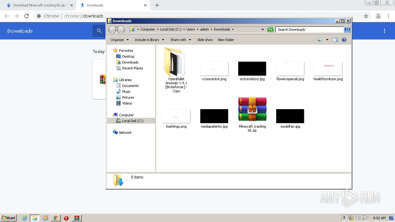Screen dimensions: 395x222
Task: Close the Downloads Chrome tab
Action: (x=145, y=5)
